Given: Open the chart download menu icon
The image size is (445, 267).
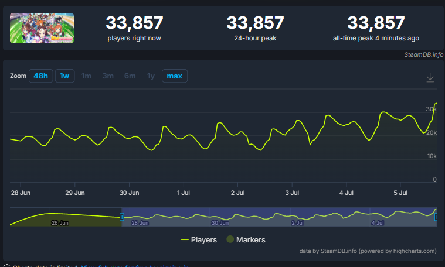Looking at the screenshot, I should click(430, 78).
